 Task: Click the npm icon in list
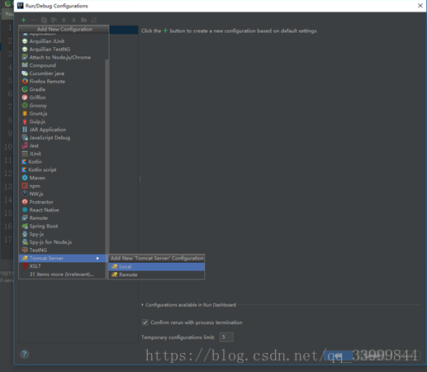tap(25, 186)
